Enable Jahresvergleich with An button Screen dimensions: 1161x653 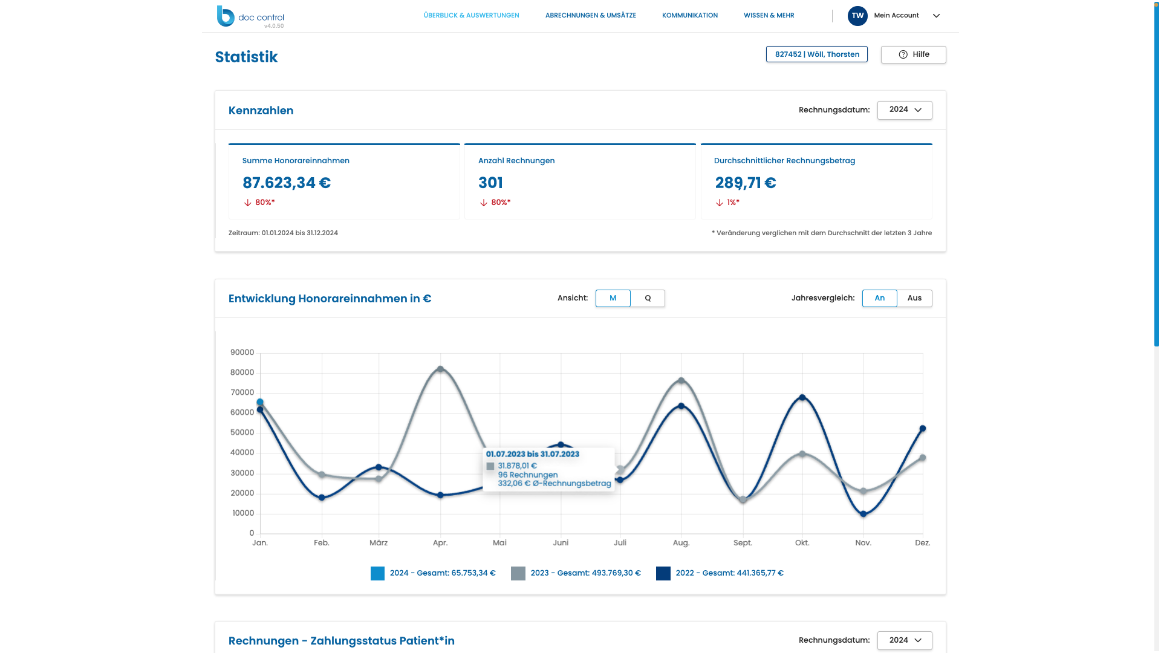click(879, 298)
